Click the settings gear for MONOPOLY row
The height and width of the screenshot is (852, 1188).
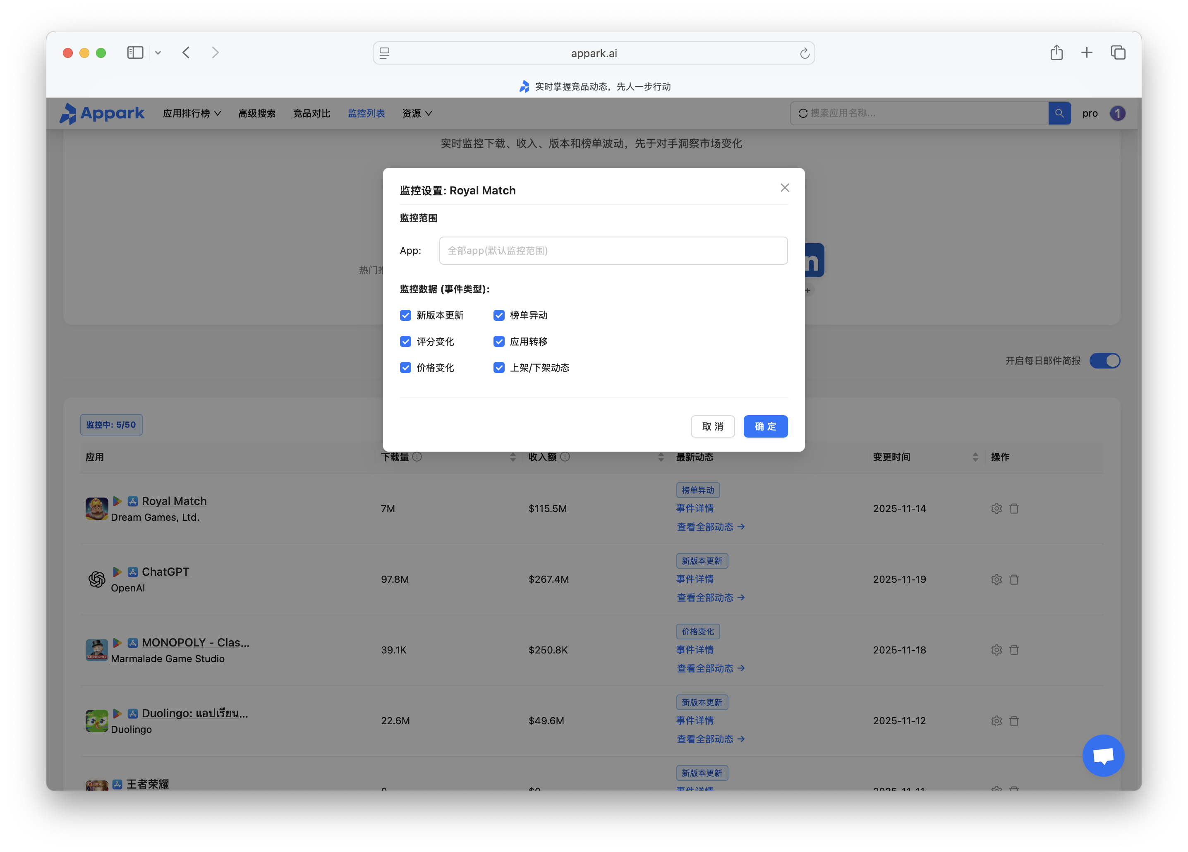[996, 650]
